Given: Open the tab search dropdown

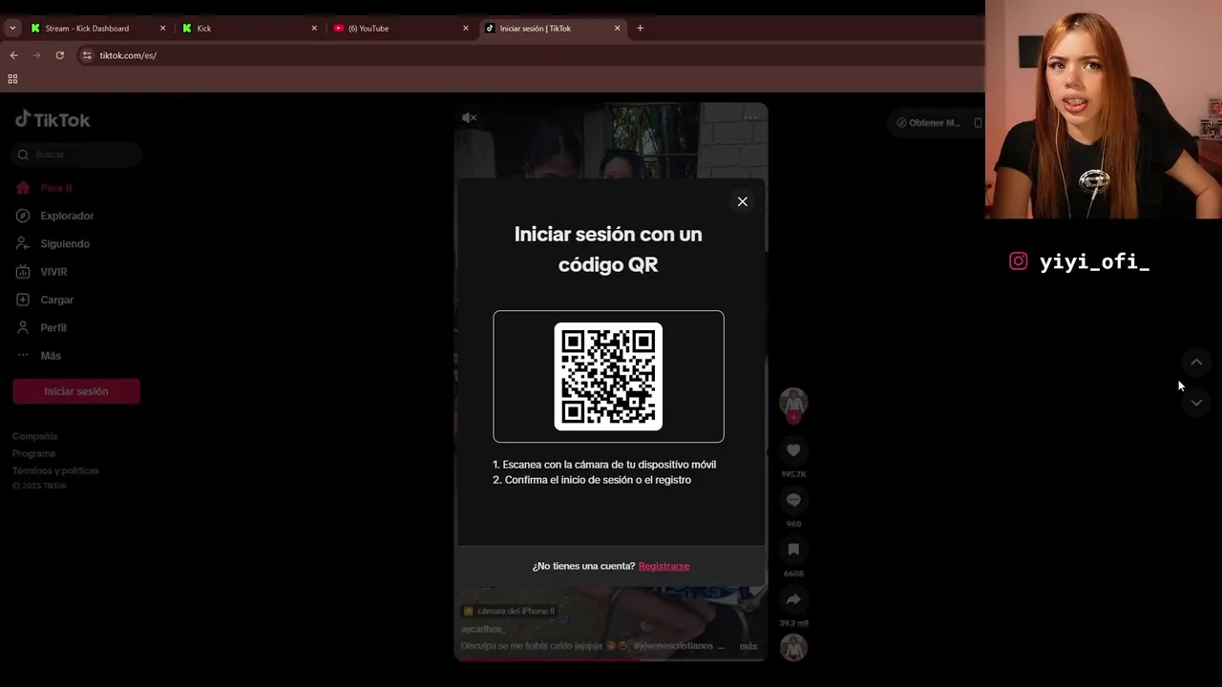Looking at the screenshot, I should [12, 29].
